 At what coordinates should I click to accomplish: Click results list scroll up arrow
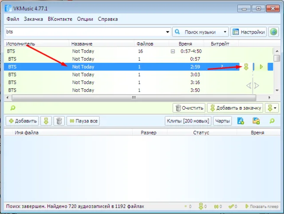tap(277, 51)
